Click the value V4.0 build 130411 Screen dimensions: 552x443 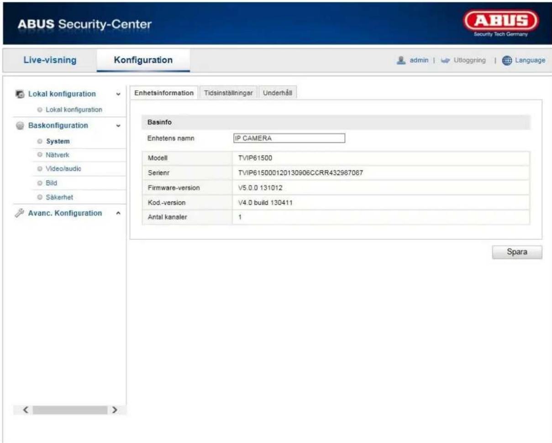point(264,203)
